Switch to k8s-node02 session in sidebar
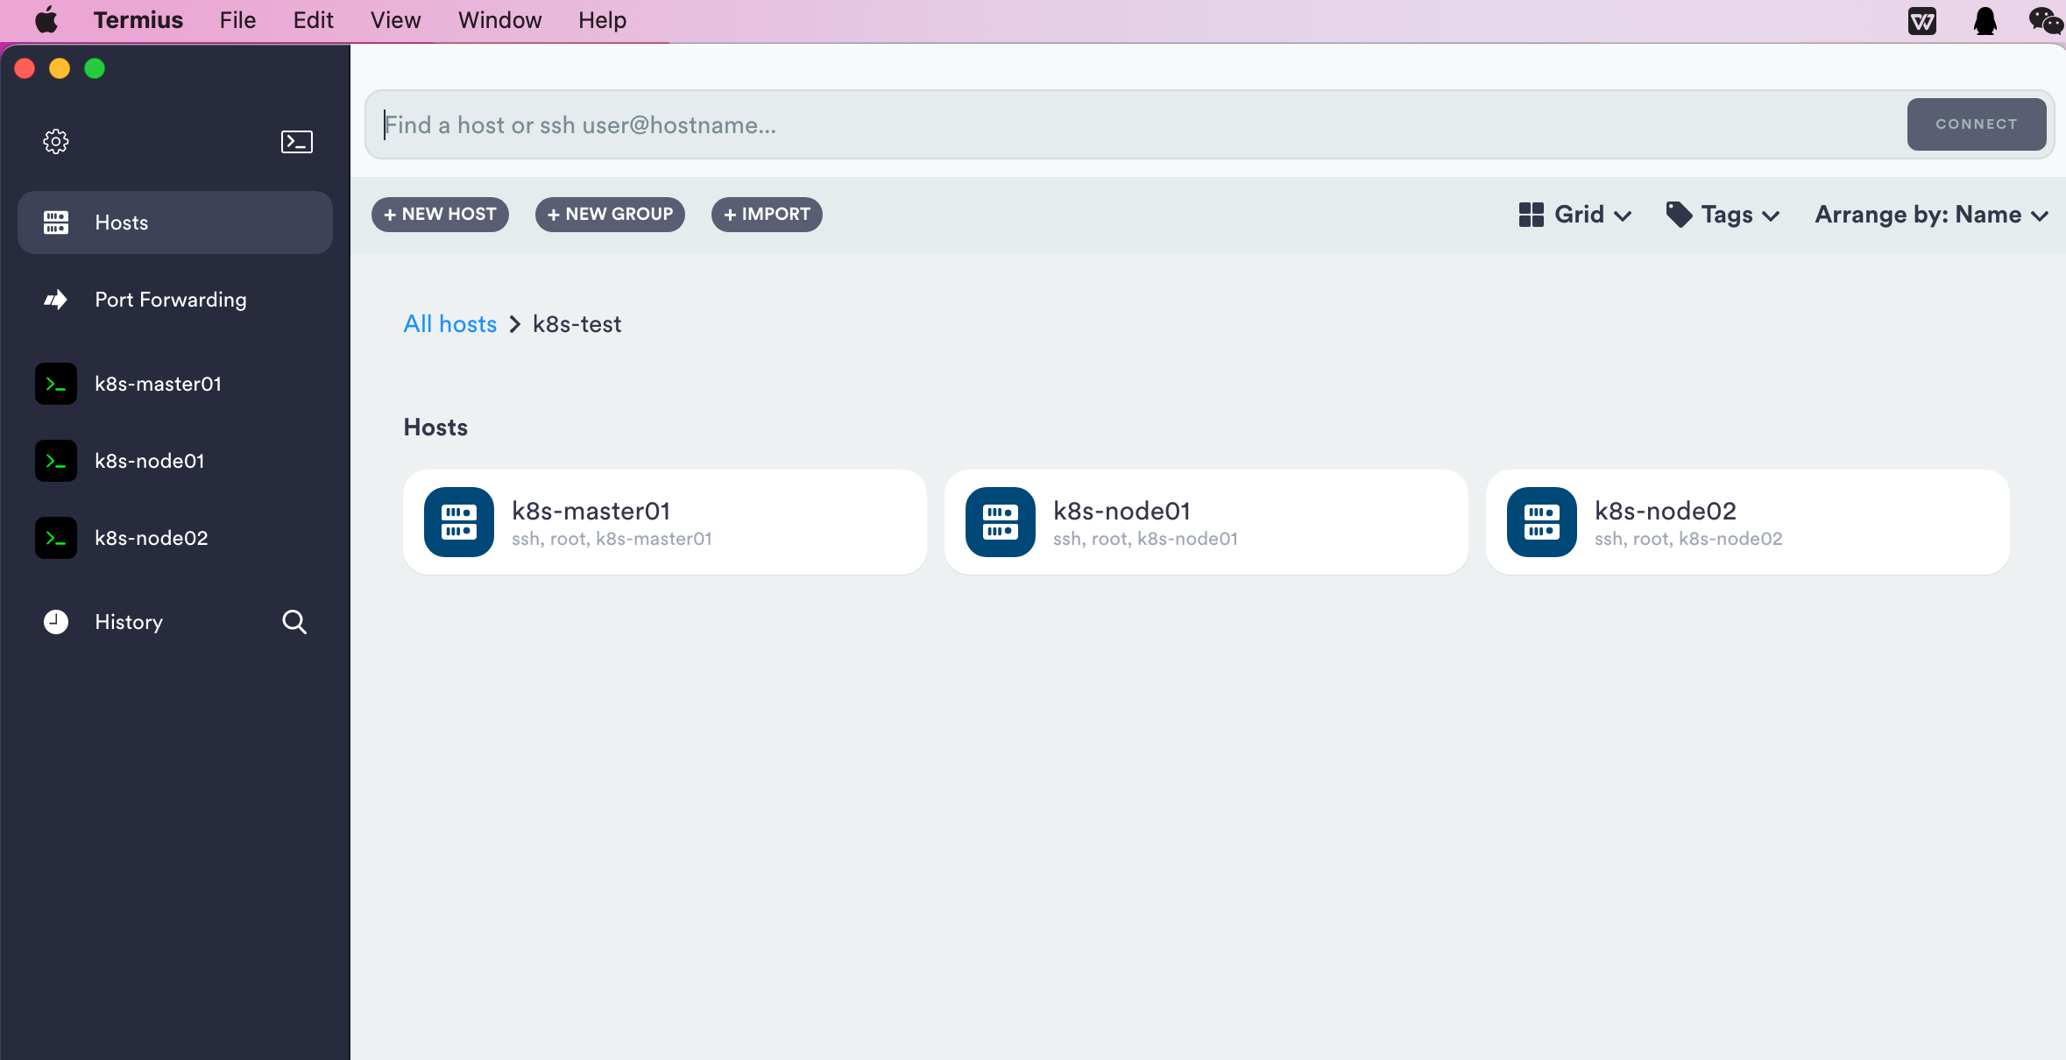 coord(175,538)
